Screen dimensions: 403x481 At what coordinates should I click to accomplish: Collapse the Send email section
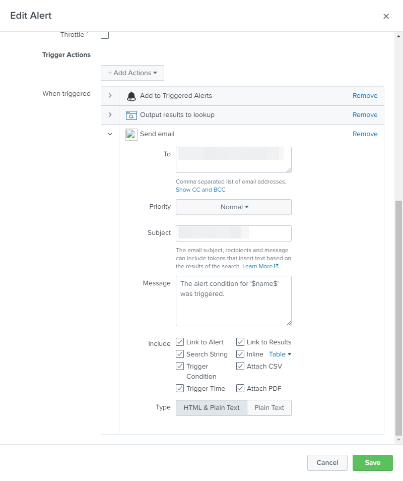pos(110,134)
